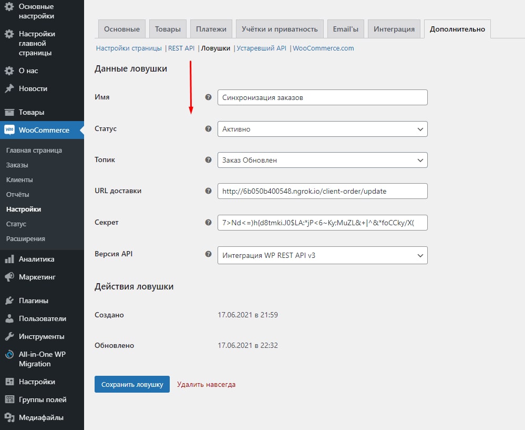Click the help icon beside URL доставки
Viewport: 525px width, 430px height.
[208, 191]
